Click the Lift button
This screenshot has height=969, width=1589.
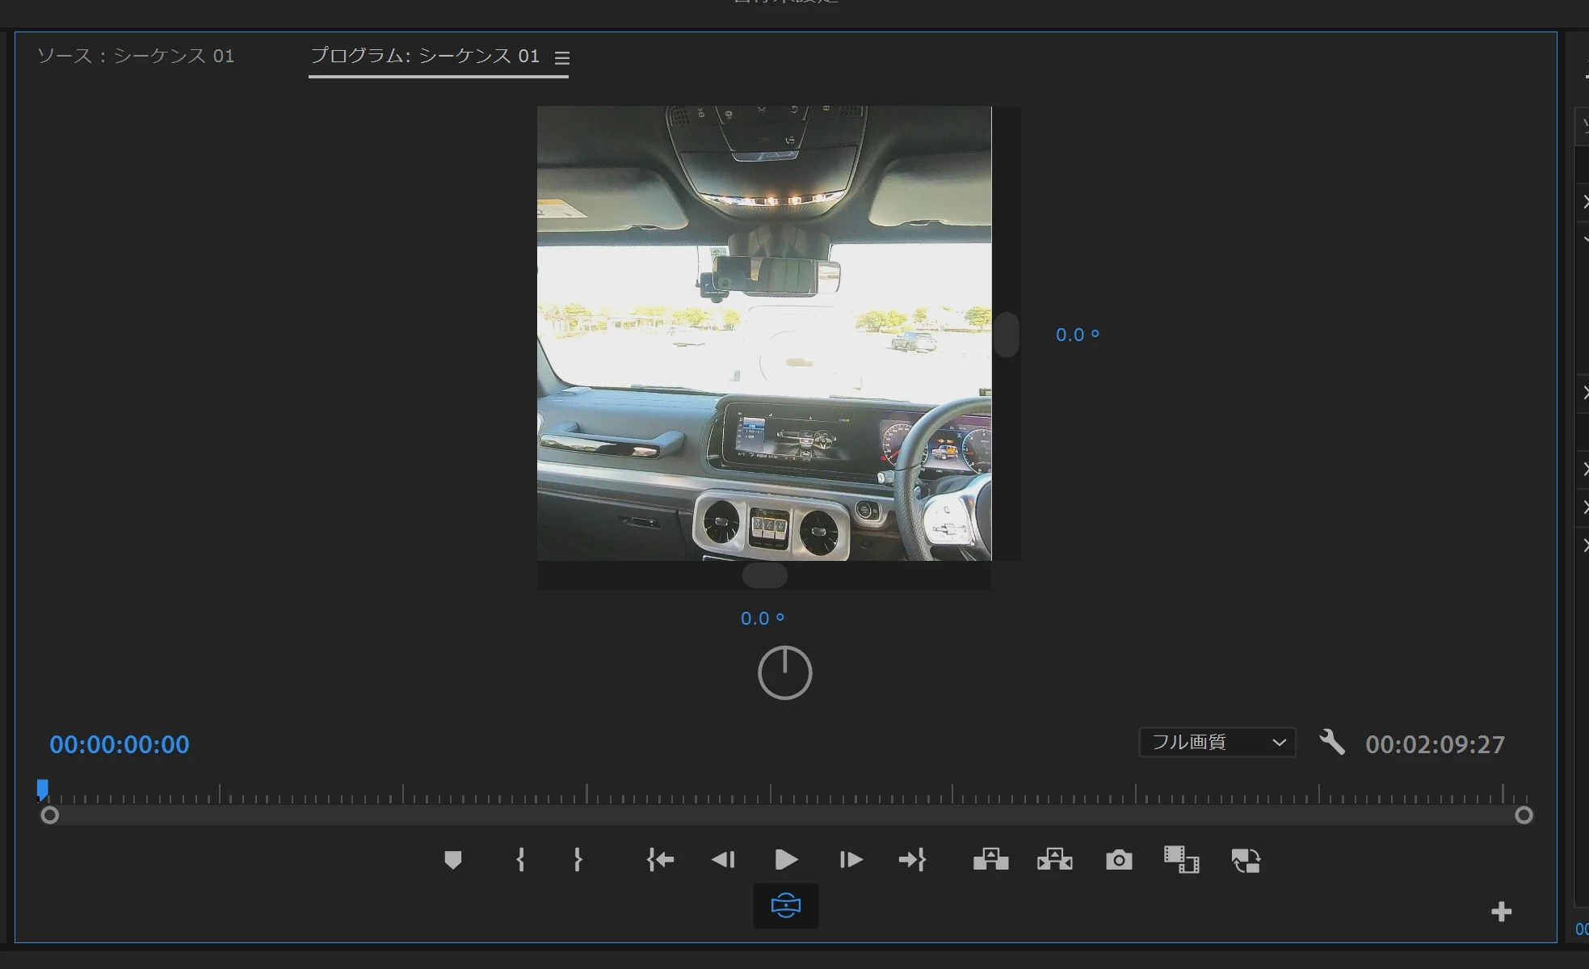click(x=990, y=860)
